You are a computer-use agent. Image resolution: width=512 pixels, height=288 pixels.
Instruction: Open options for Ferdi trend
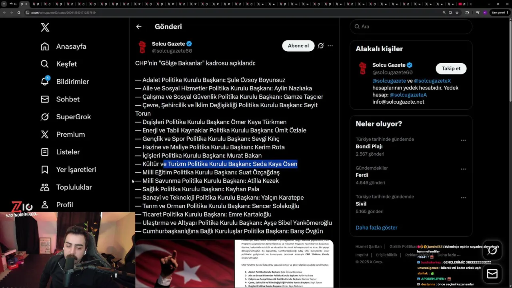point(463,169)
